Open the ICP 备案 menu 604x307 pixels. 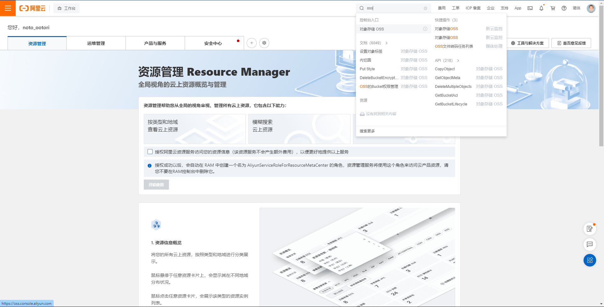(473, 8)
